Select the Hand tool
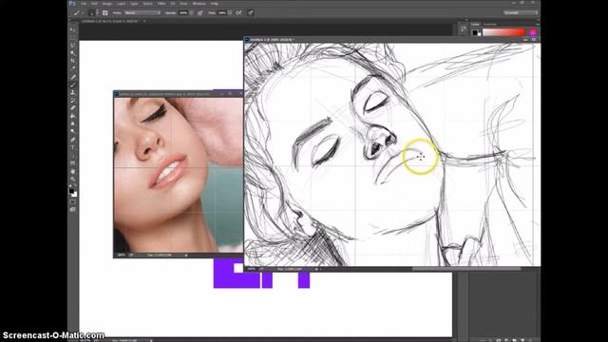The width and height of the screenshot is (608, 342). [x=73, y=171]
